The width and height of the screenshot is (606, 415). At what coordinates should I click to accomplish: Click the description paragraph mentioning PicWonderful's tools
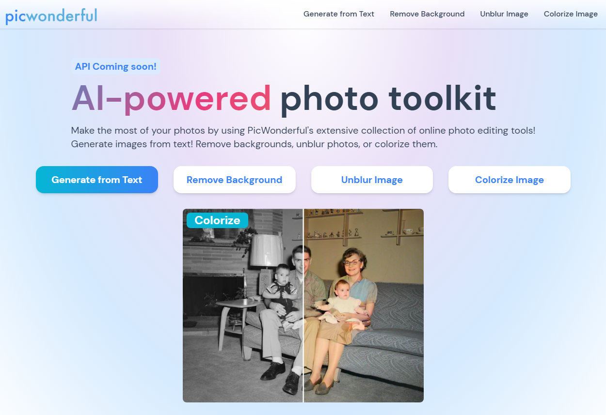pos(303,137)
